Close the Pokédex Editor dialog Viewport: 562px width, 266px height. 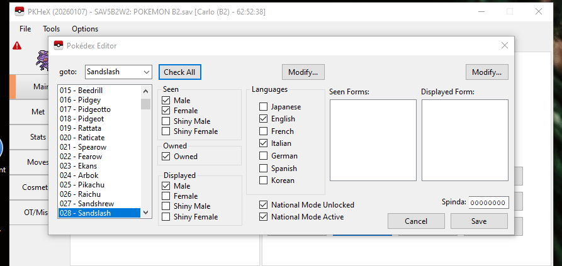pyautogui.click(x=504, y=45)
